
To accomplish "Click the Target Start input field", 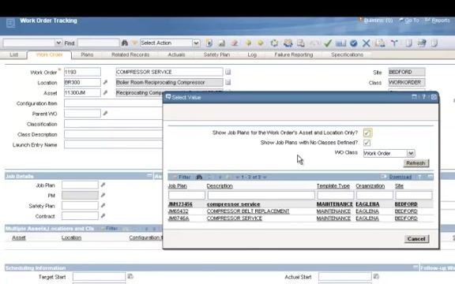I will 99,276.
